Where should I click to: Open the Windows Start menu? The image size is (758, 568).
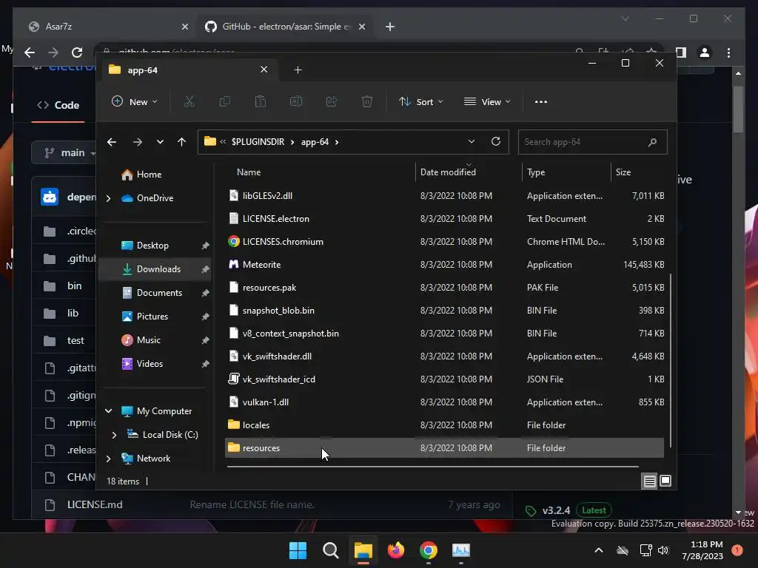(298, 550)
